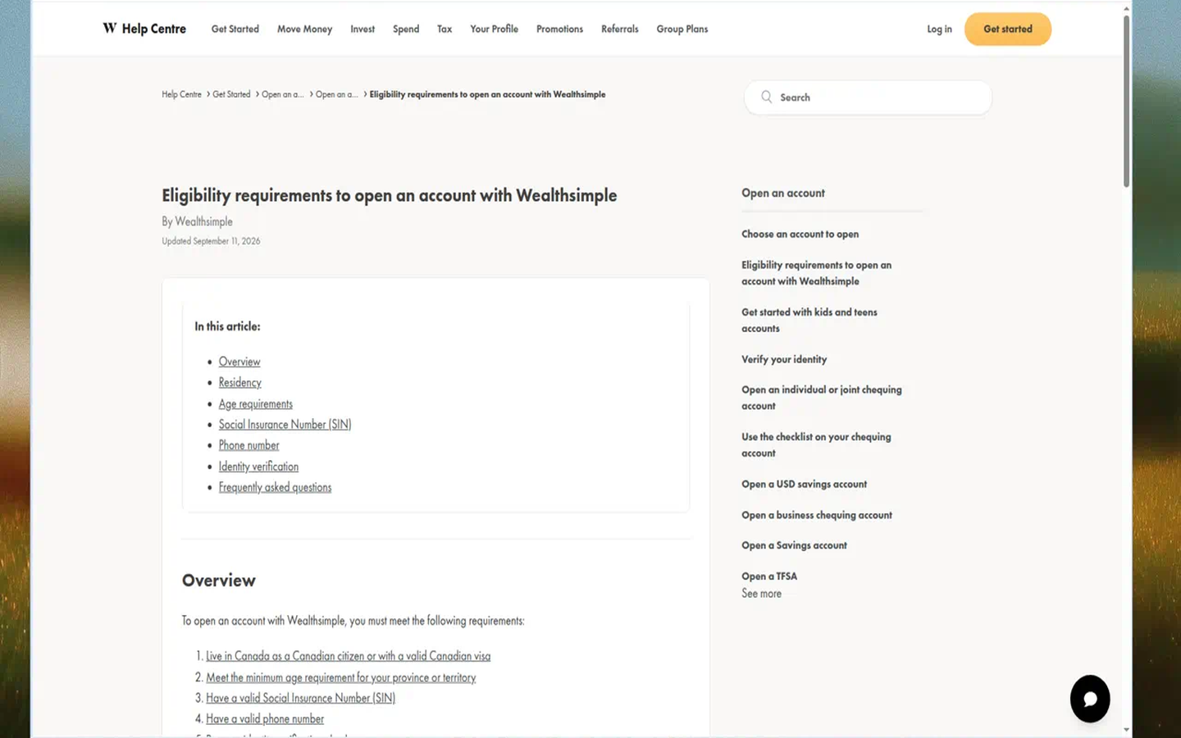
Task: Open 'Live in Canada as a Canadian citizen' link
Action: pos(348,656)
